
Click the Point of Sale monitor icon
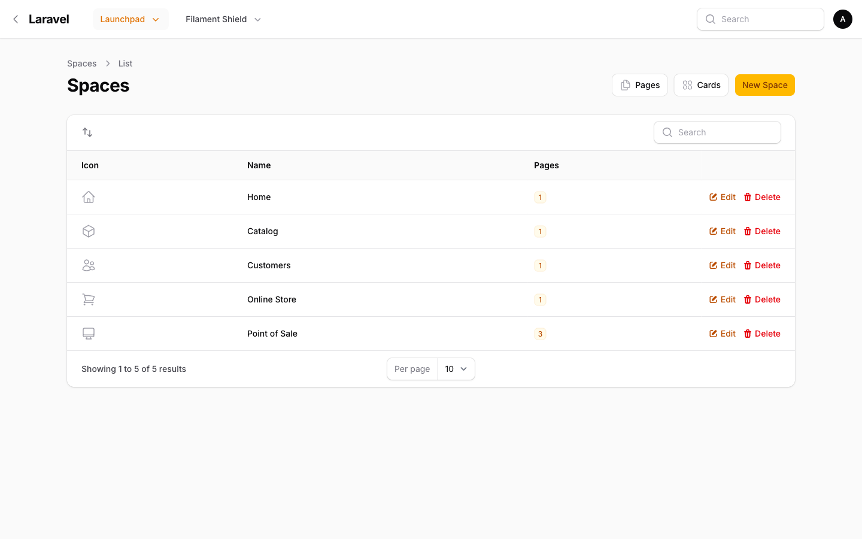pyautogui.click(x=89, y=334)
